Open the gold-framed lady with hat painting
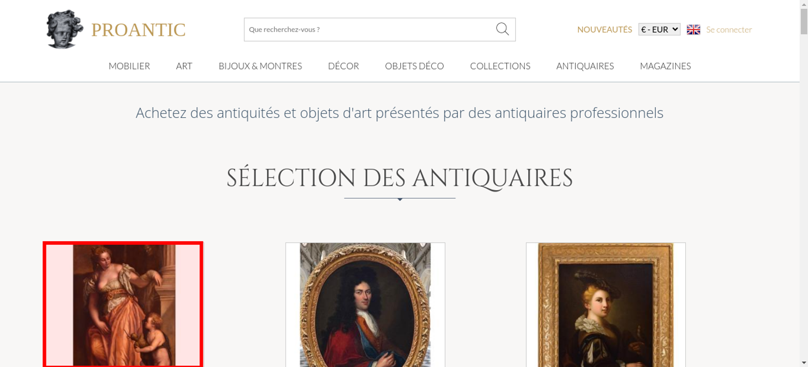 (606, 305)
